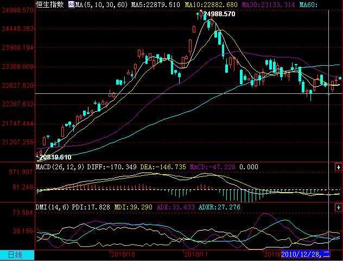Click the MA60 label

[x=308, y=4]
